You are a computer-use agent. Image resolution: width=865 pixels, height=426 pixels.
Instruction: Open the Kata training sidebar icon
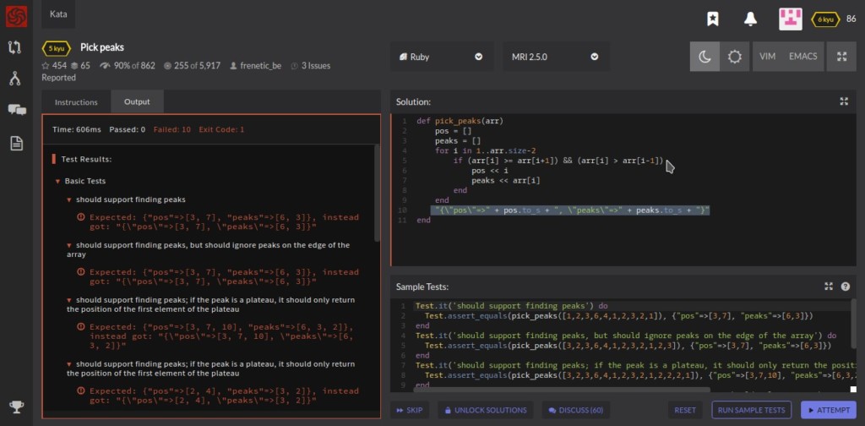tap(15, 47)
